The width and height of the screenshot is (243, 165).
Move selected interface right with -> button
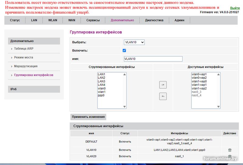163,85
